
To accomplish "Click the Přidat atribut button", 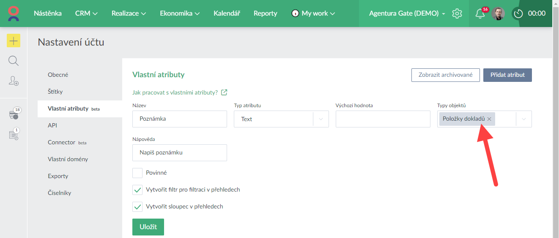I will tap(507, 75).
